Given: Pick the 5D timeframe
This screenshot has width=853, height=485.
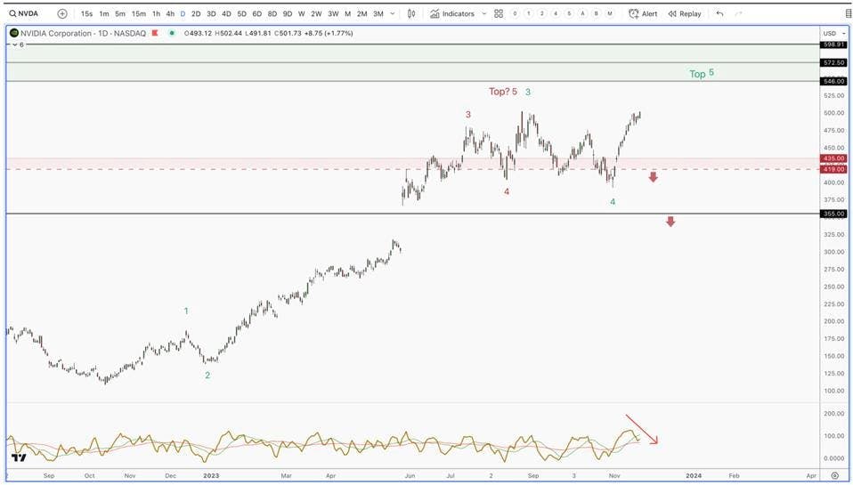Looking at the screenshot, I should pos(241,13).
